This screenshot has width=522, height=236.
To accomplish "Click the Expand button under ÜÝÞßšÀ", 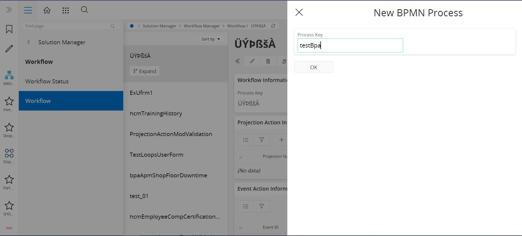I will point(144,71).
